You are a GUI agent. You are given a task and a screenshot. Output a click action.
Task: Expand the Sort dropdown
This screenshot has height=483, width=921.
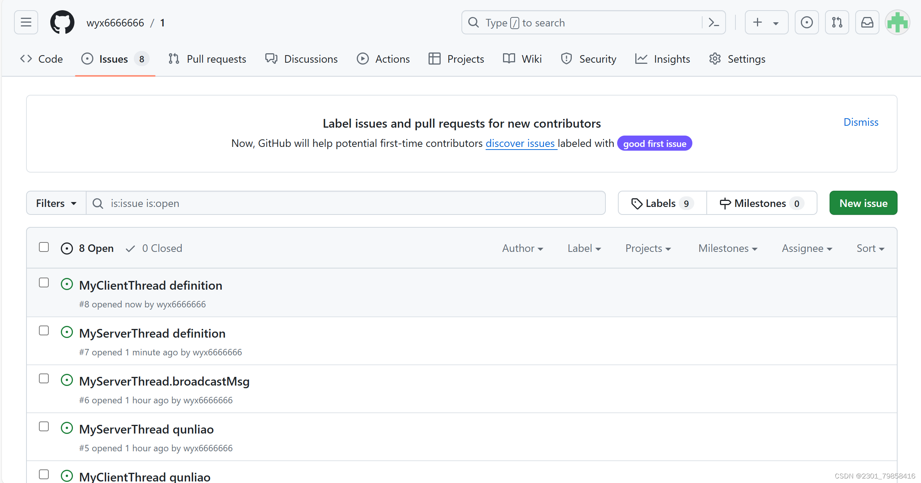pyautogui.click(x=870, y=248)
